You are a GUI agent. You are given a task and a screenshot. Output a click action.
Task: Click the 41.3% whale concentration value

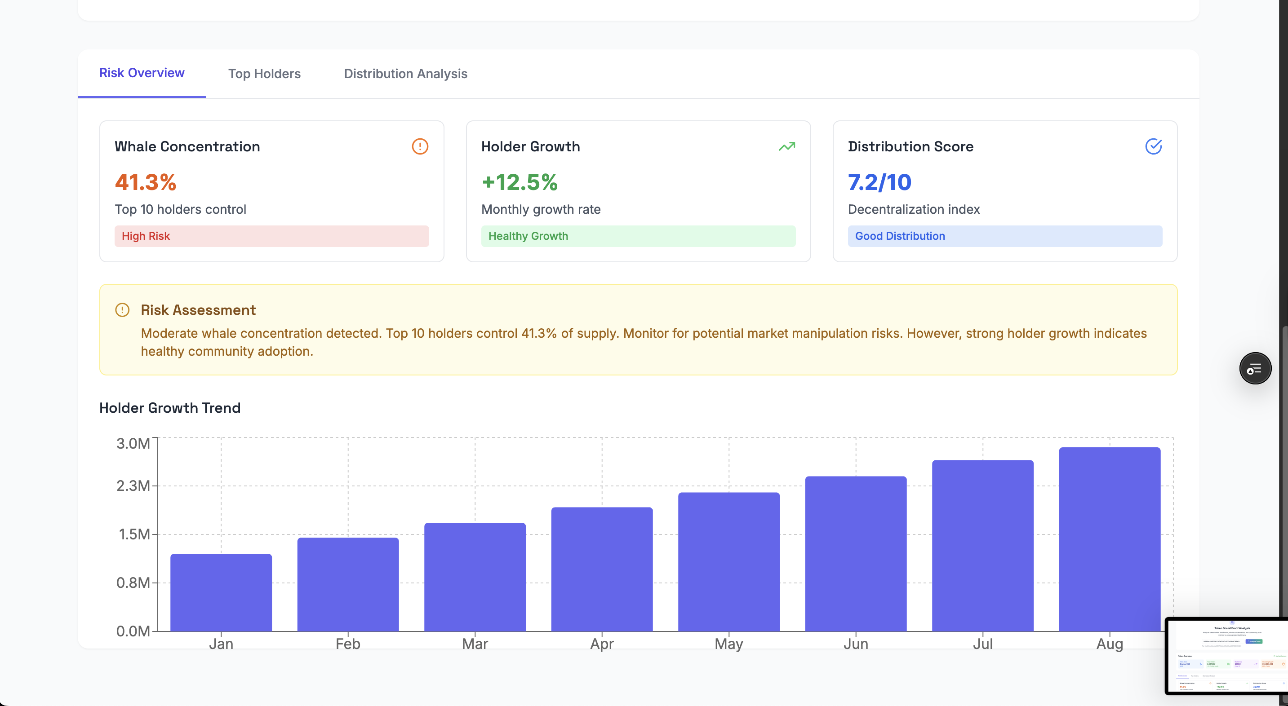pos(146,182)
